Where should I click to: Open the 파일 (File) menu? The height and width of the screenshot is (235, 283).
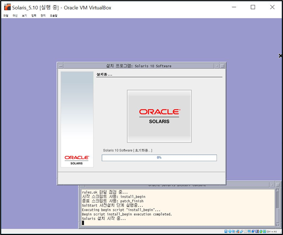coord(6,16)
